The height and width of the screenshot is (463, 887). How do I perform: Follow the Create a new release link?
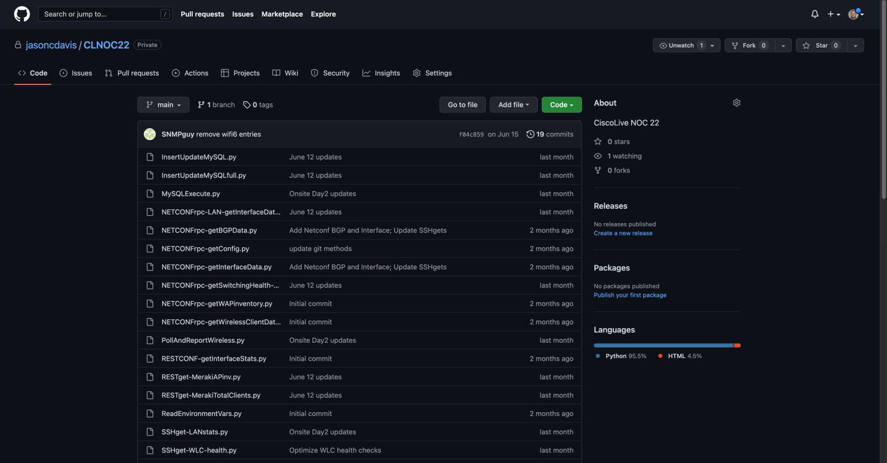[623, 233]
